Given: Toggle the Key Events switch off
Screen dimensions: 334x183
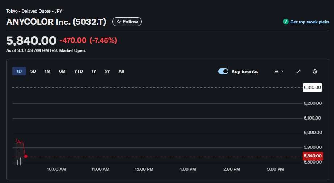Looking at the screenshot, I should pos(223,71).
